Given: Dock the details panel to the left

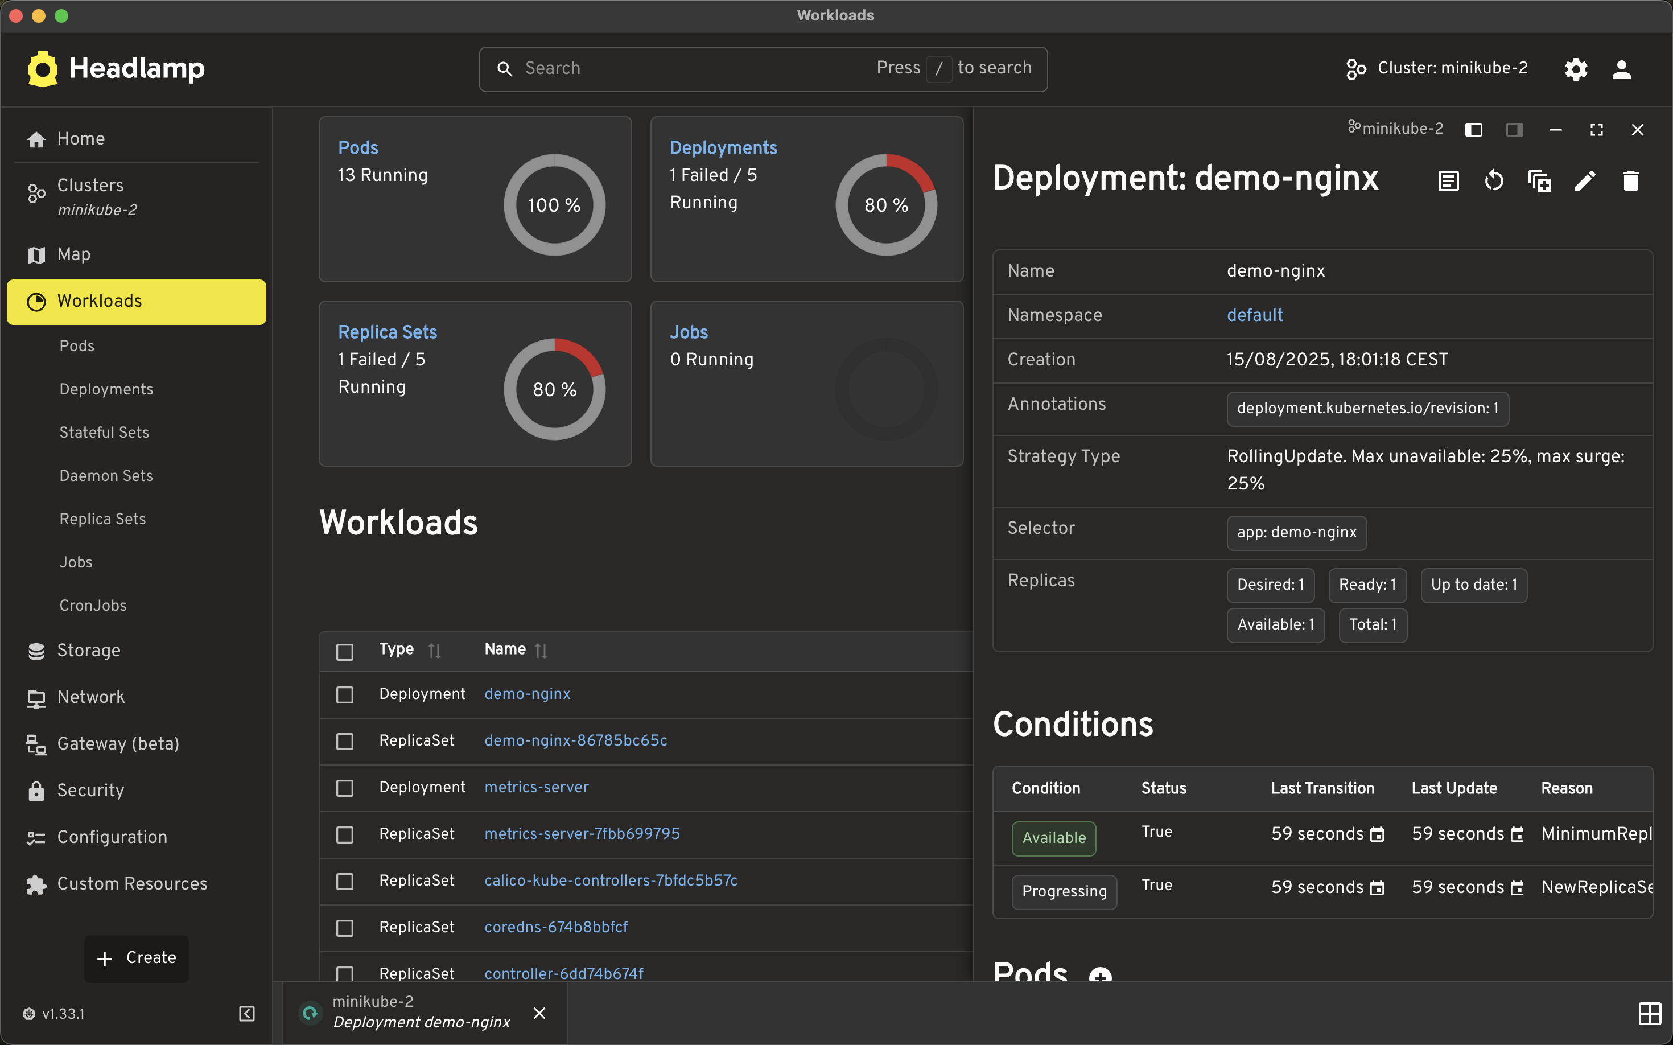Looking at the screenshot, I should (x=1473, y=130).
